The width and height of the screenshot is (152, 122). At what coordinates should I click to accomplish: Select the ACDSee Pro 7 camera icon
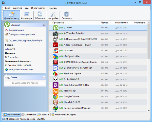point(55,33)
